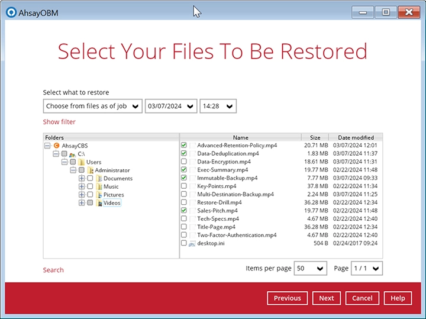
Task: Click the Show filter link
Action: (59, 122)
